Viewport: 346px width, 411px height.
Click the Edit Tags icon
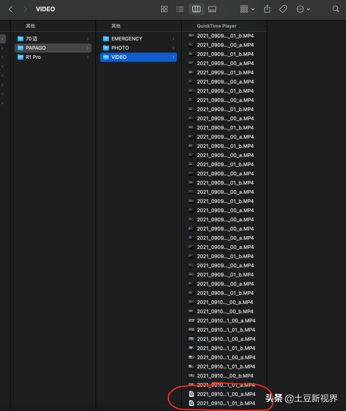[283, 9]
